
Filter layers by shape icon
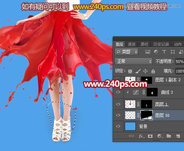tap(173, 51)
